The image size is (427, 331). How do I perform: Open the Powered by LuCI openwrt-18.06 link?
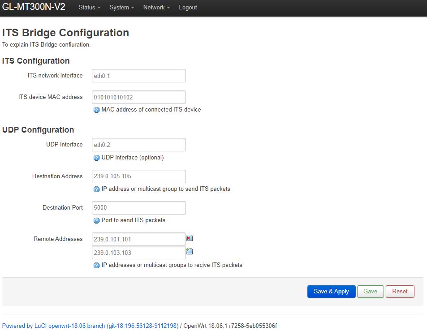click(91, 326)
